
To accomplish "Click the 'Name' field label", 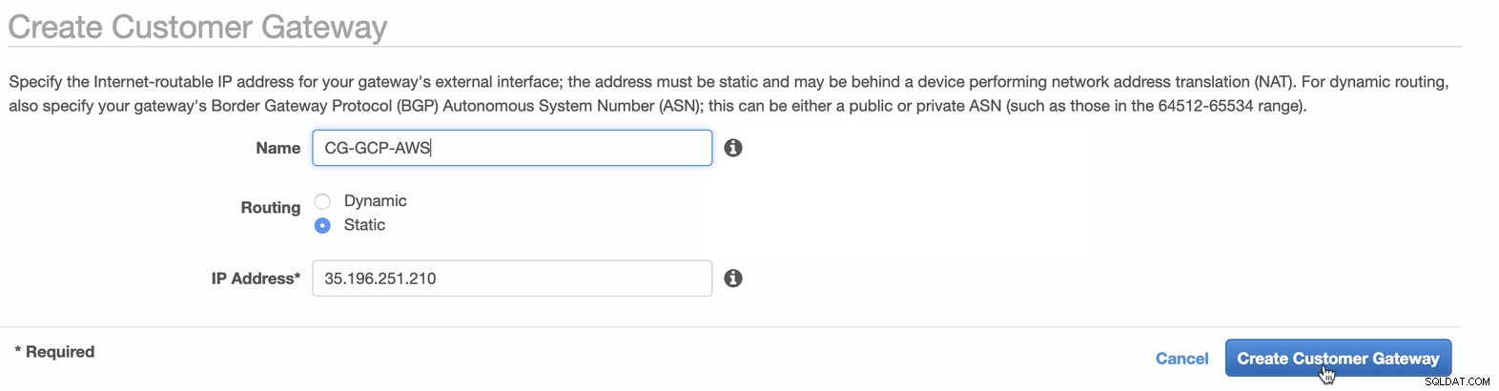I will click(x=278, y=148).
